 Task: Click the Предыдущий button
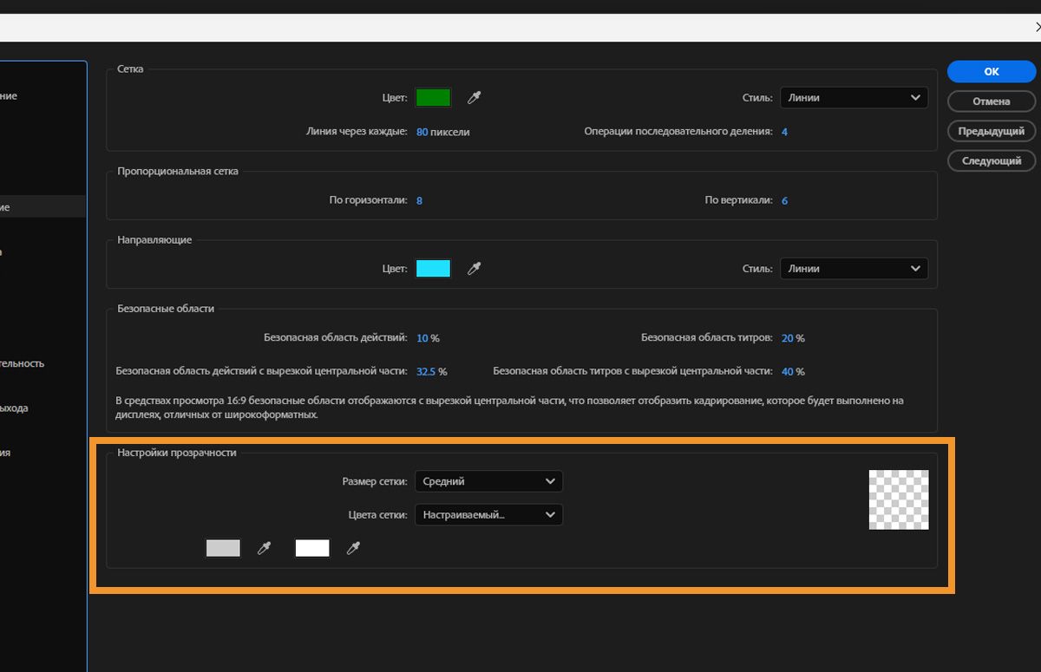(992, 132)
